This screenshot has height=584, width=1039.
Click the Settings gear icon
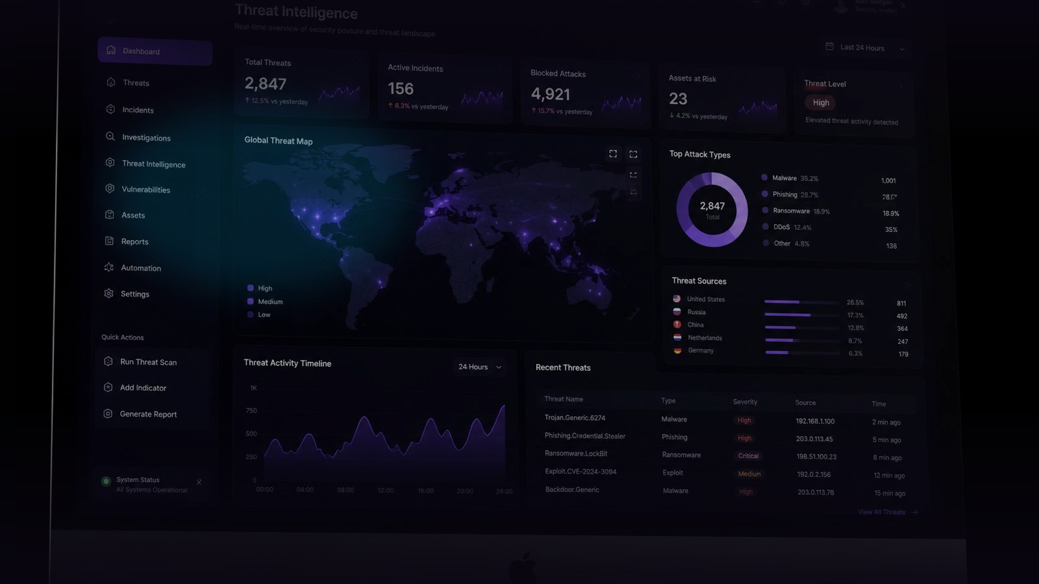click(109, 293)
